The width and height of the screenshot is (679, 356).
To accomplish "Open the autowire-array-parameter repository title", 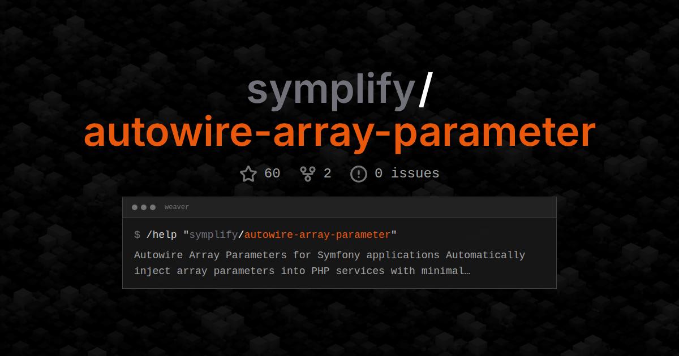I will pos(339,131).
